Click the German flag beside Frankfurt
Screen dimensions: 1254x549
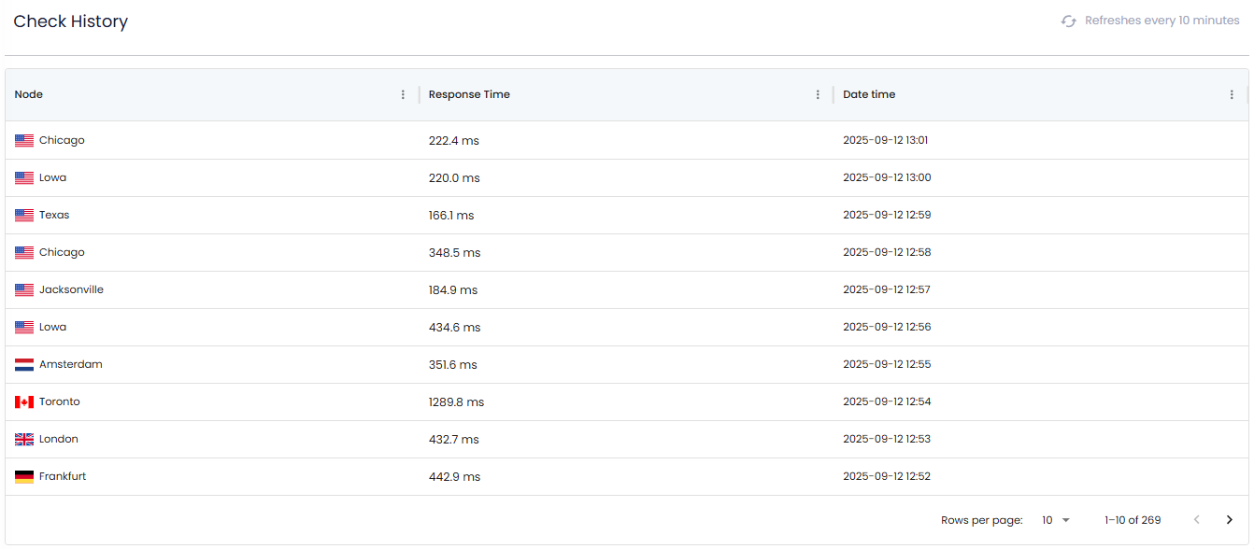coord(24,477)
